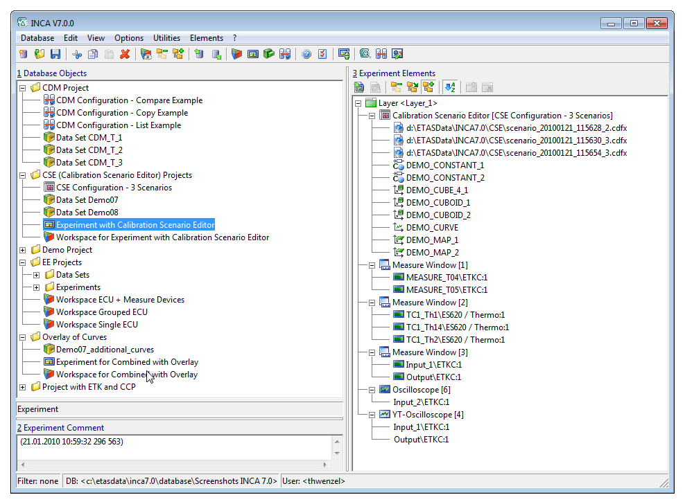Click the '1 Database Objects' heading link

52,73
